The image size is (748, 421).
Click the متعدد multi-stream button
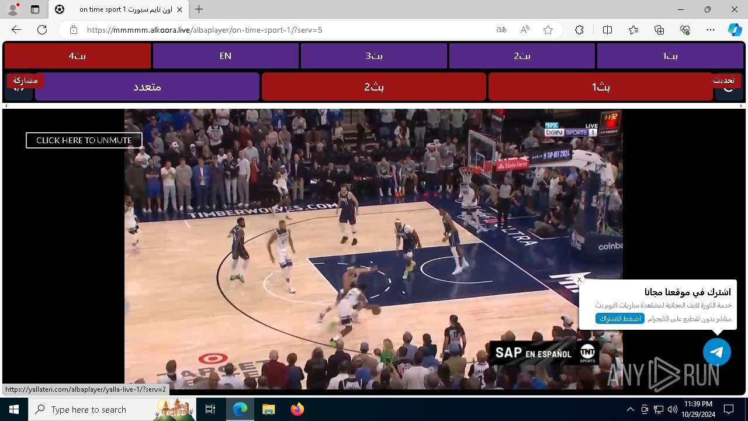(x=147, y=87)
